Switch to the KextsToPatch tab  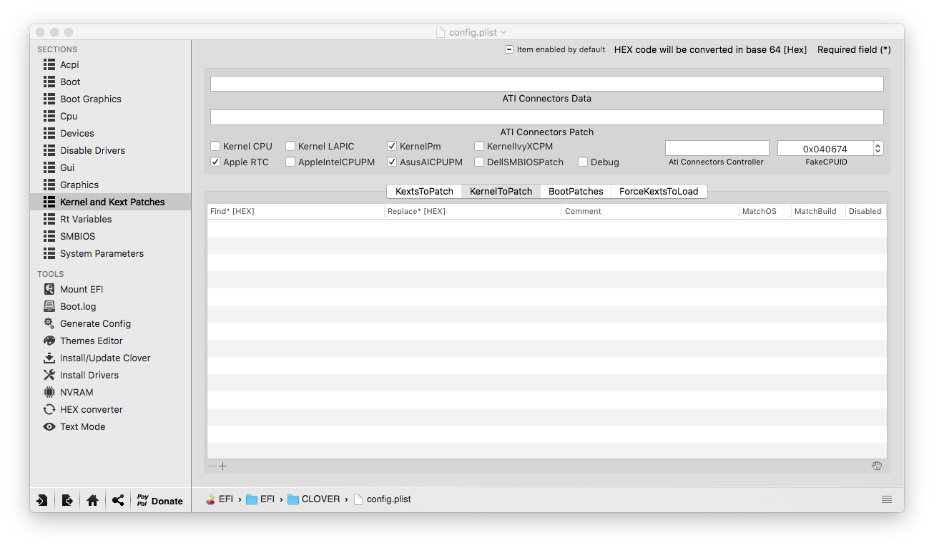coord(424,191)
